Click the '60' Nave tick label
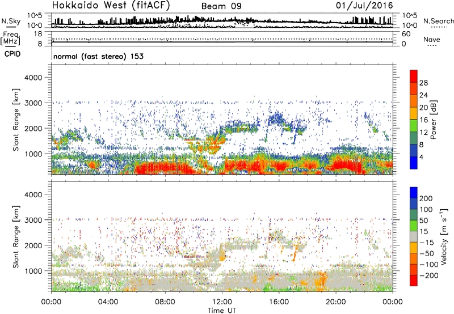454x314 pixels. [406, 34]
